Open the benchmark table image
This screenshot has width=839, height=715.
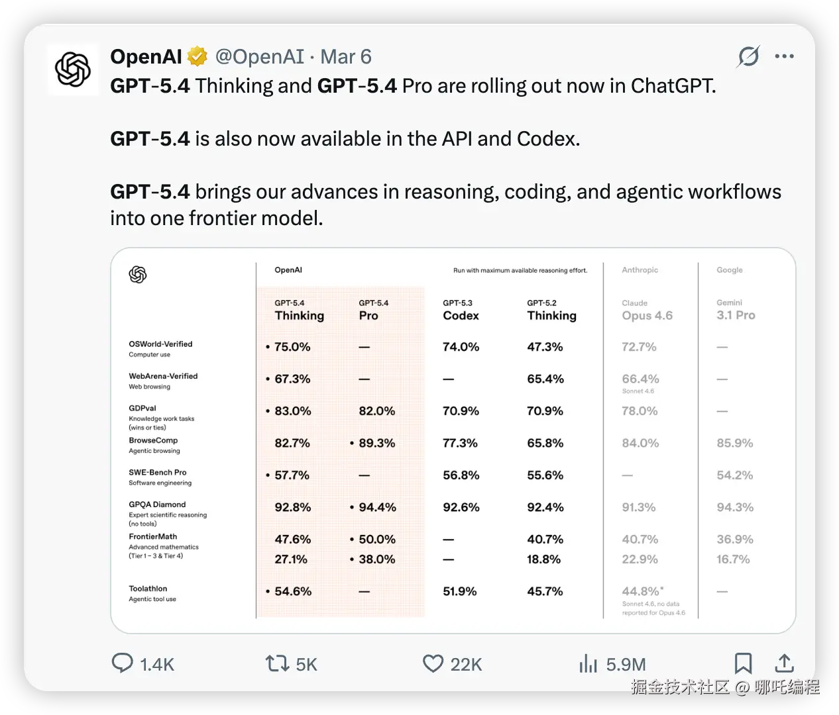453,440
